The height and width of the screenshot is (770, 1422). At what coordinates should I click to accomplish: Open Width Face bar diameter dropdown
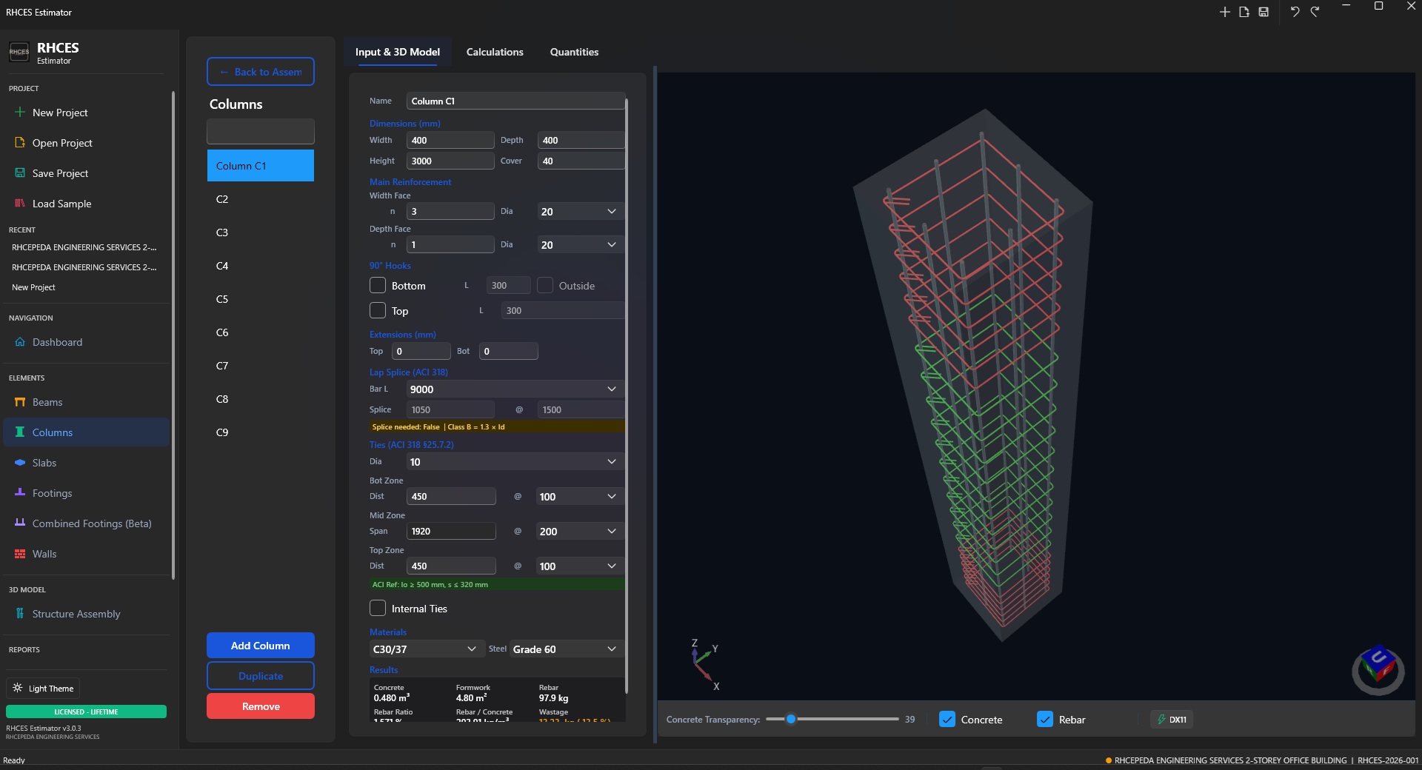(x=580, y=212)
